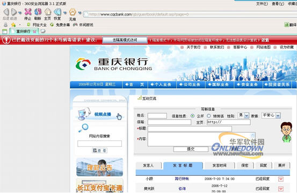Open dropdown arrow next to Forward button
Image resolution: width=297 pixels, height=193 pixels.
(x=20, y=13)
